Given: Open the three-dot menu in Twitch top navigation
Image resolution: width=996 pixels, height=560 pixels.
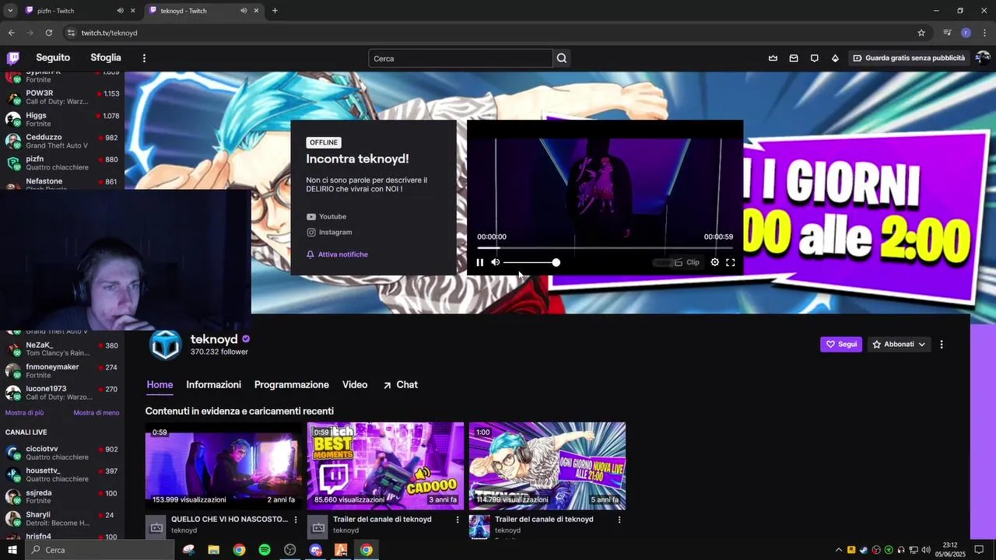Looking at the screenshot, I should pyautogui.click(x=144, y=58).
